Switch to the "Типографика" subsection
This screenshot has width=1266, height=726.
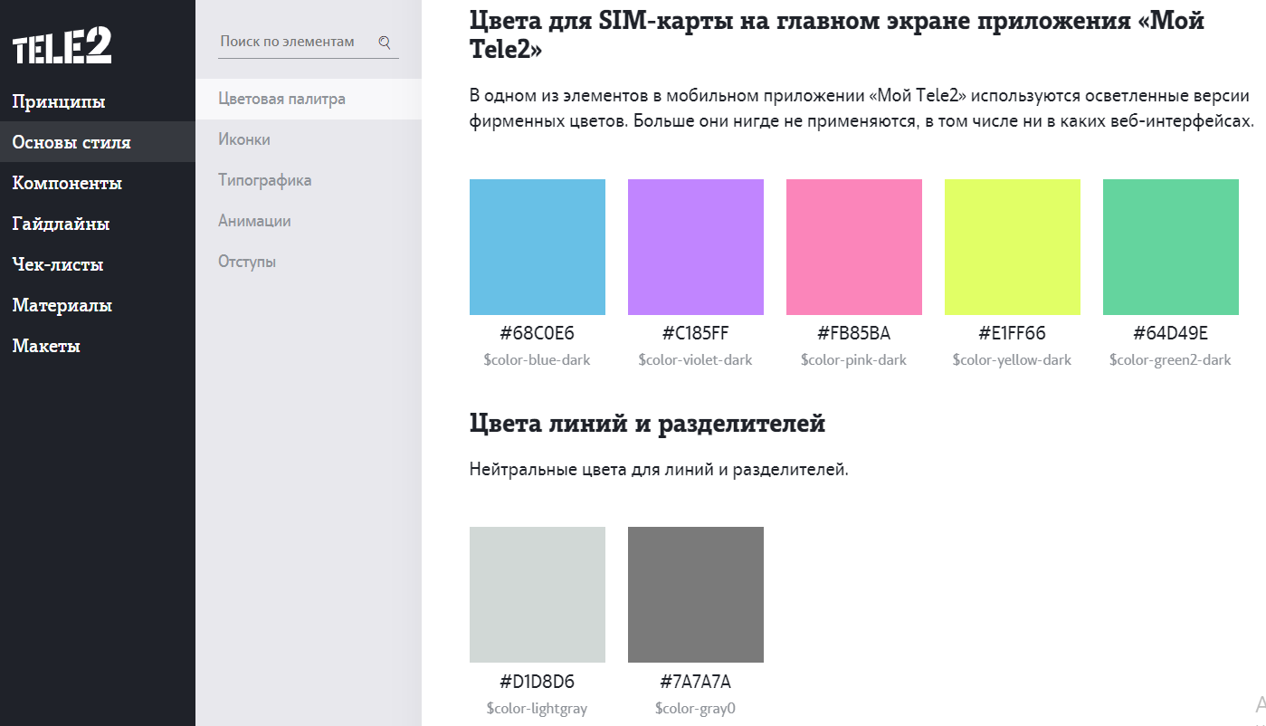pos(264,180)
